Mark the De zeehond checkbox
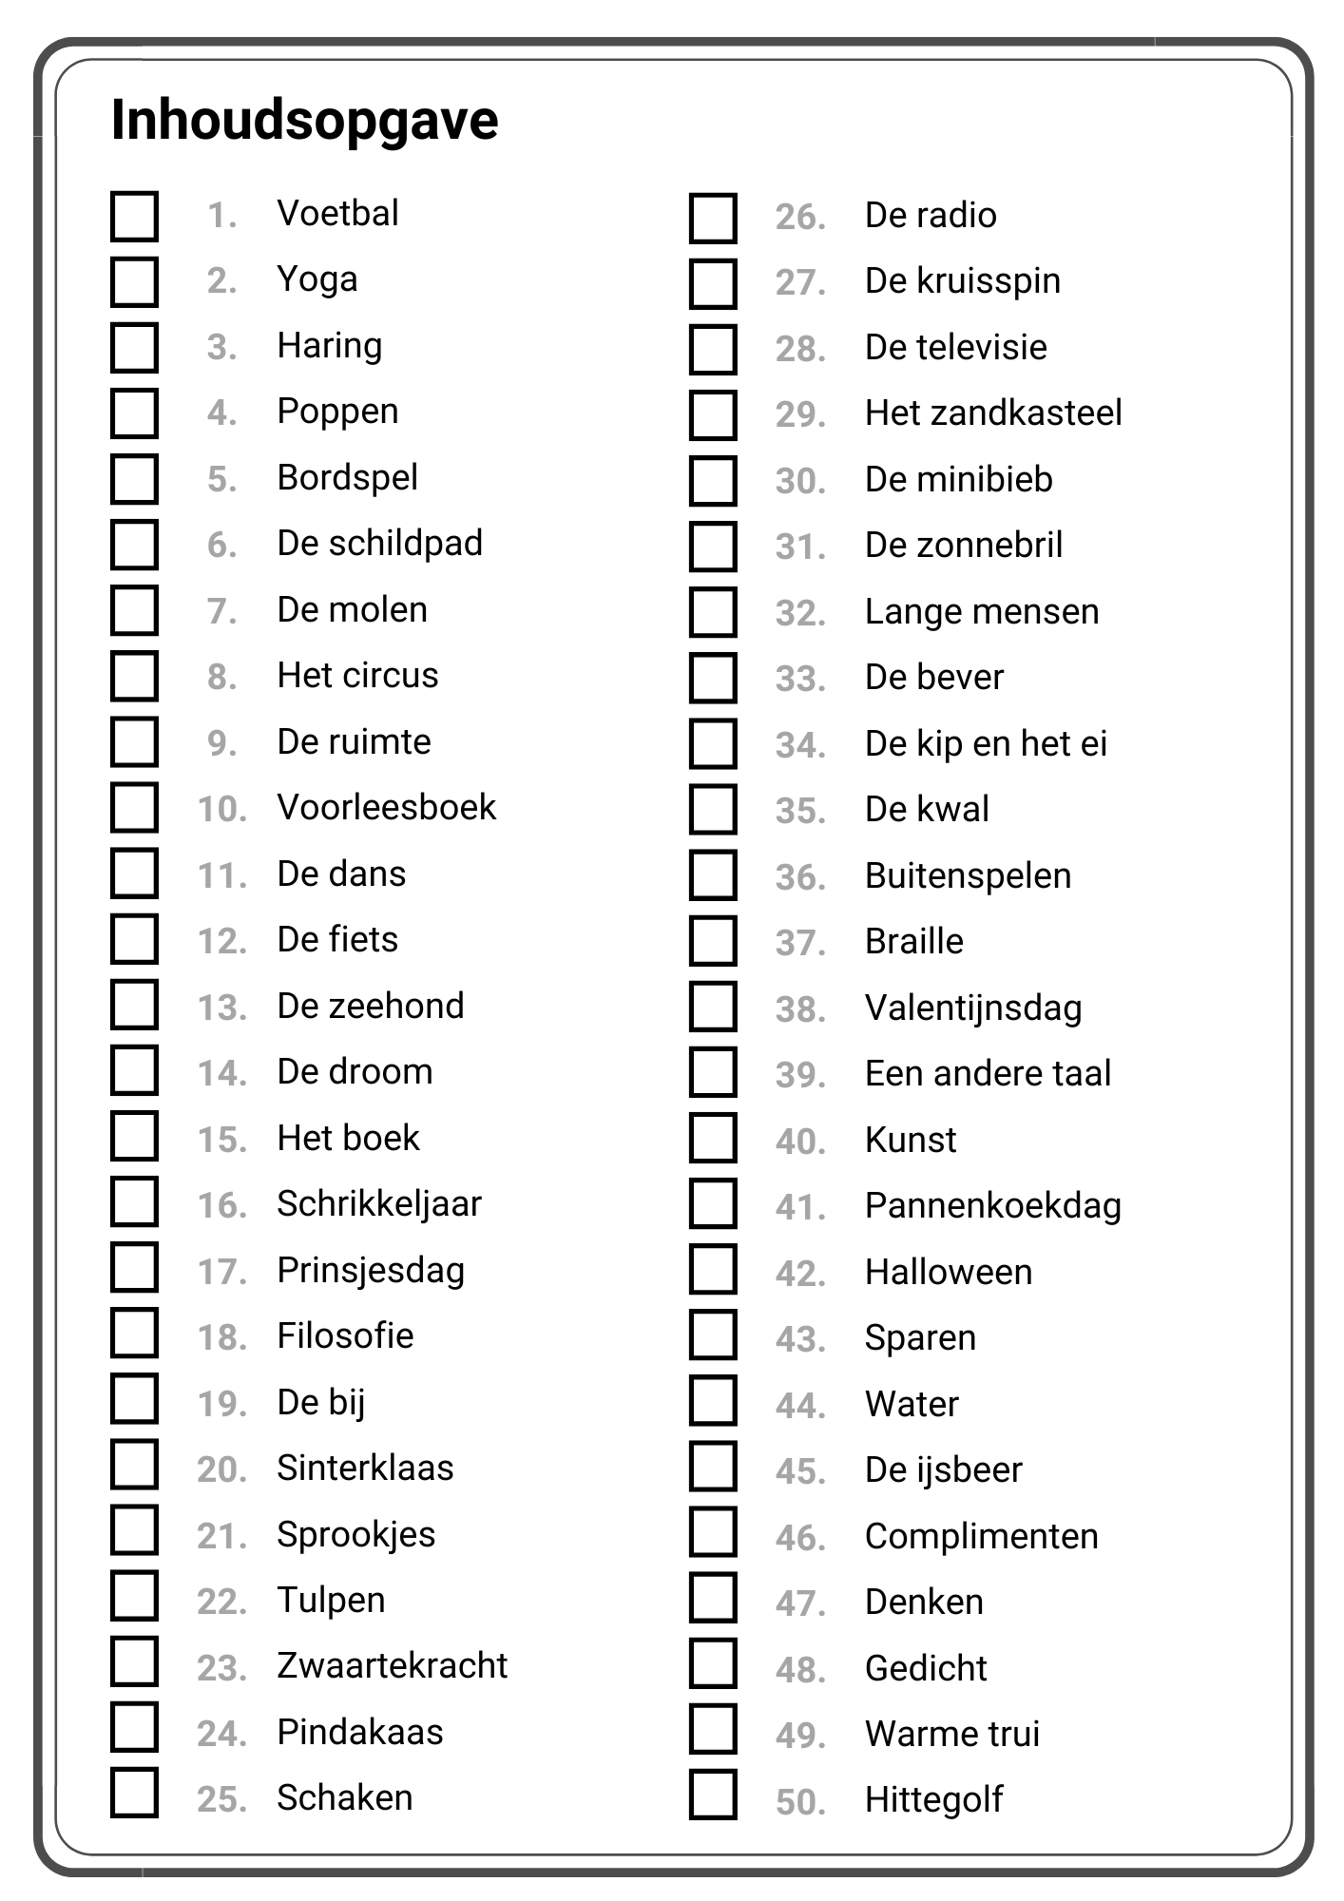Viewport: 1344px width, 1901px height. tap(134, 1007)
